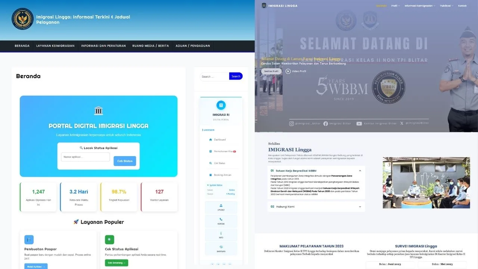The width and height of the screenshot is (478, 269).
Task: Click the Cek Status button
Action: click(125, 161)
